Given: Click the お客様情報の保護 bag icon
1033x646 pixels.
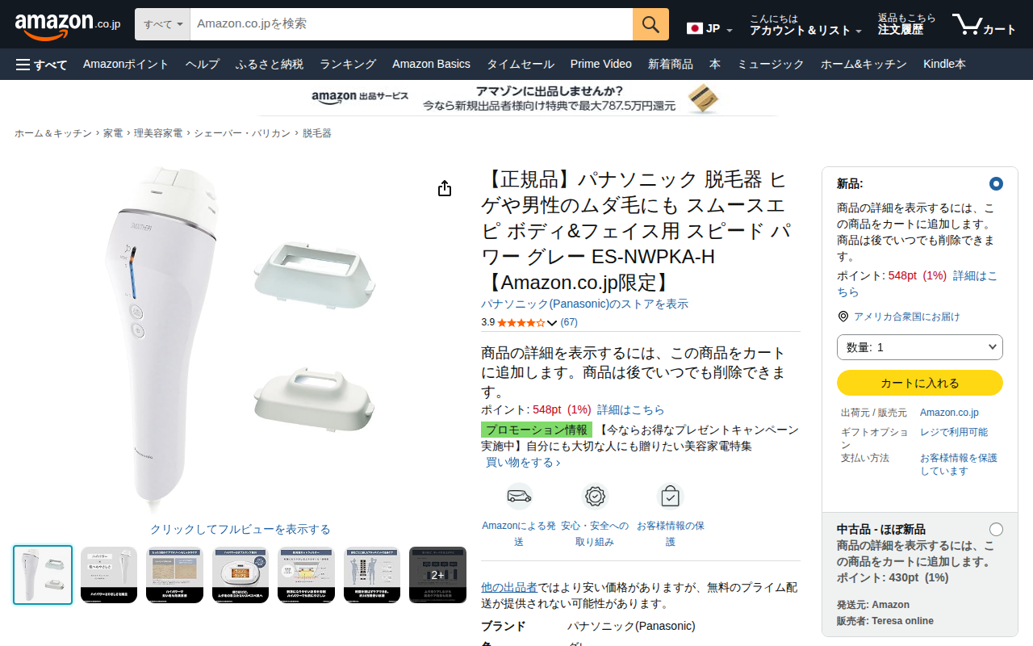Looking at the screenshot, I should [x=671, y=496].
